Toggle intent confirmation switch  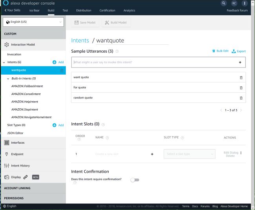pos(135,180)
